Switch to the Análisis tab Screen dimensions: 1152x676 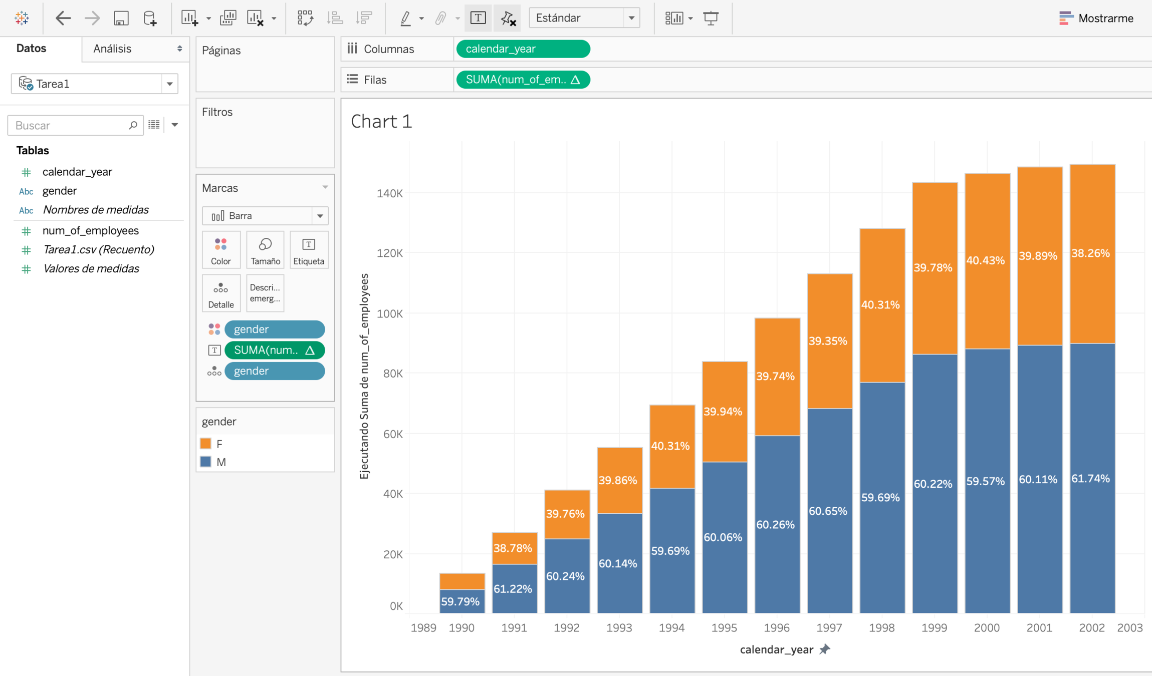pyautogui.click(x=112, y=49)
